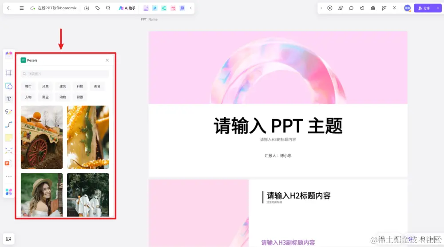This screenshot has width=444, height=247.
Task: Click the PPT_Name frame label
Action: 149,19
